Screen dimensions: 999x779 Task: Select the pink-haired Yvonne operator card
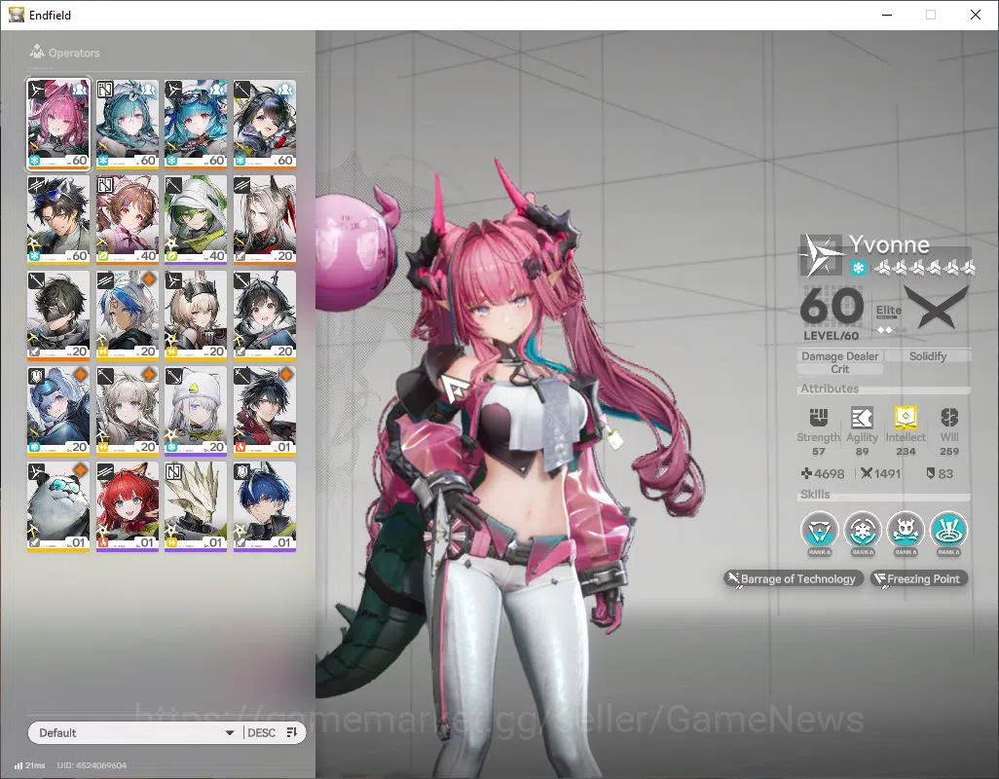coord(58,125)
